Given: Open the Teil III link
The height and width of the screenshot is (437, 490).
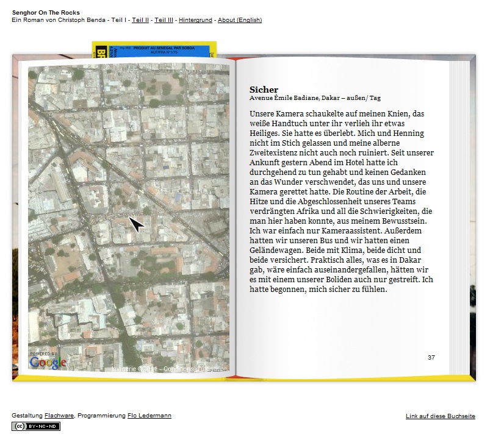Looking at the screenshot, I should click(x=164, y=20).
